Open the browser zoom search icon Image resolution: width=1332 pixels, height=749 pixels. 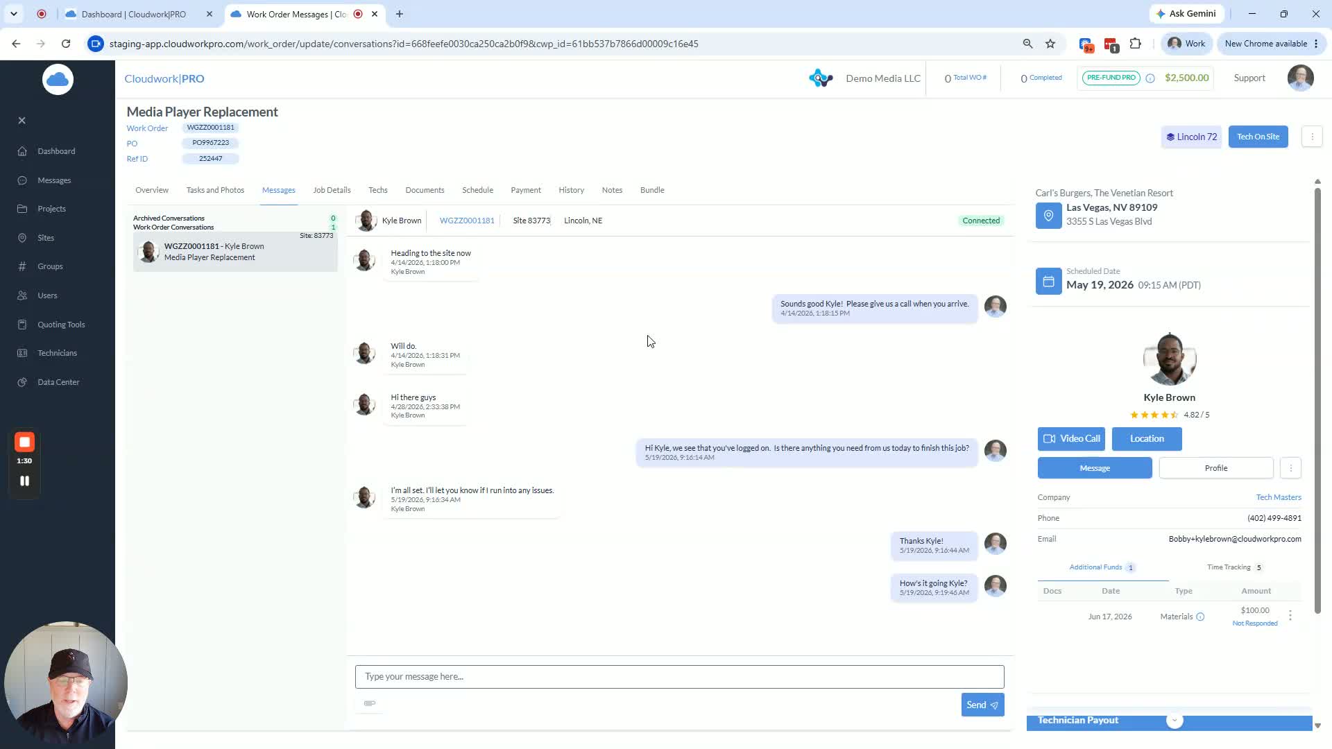[1027, 44]
